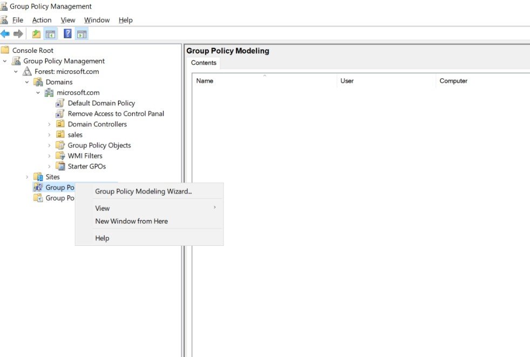Toggle the Show/Hide Console Tree icon
The height and width of the screenshot is (357, 530).
(50, 34)
